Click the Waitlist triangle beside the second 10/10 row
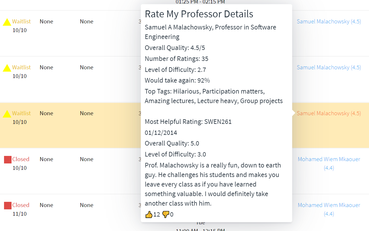369x231 pixels. [7, 68]
